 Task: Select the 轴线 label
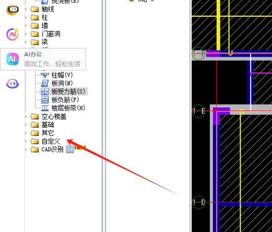tap(48, 9)
